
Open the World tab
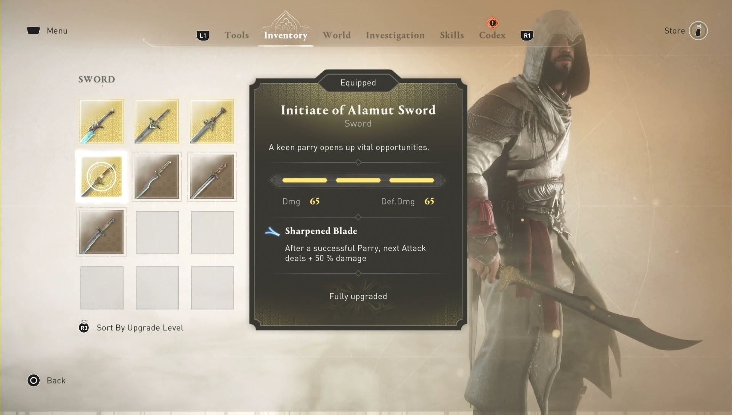(337, 35)
